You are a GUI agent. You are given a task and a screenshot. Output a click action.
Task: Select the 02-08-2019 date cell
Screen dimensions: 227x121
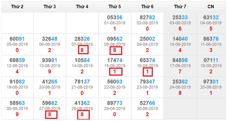(x=147, y=23)
